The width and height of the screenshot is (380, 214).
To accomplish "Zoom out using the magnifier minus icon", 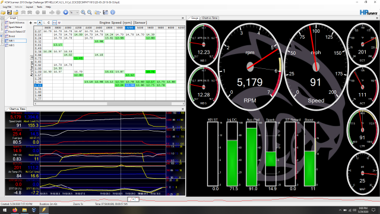I will pos(90,12).
